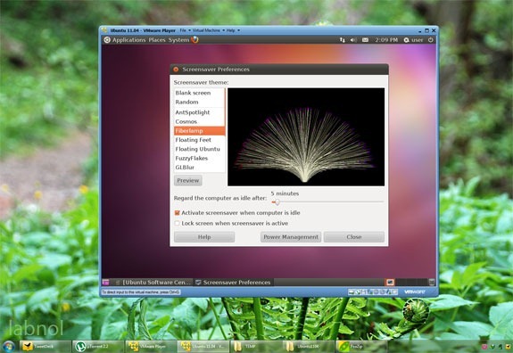Screen dimensions: 513x353
Task: Switch to the VMware Player taskbar button
Action: coord(151,347)
